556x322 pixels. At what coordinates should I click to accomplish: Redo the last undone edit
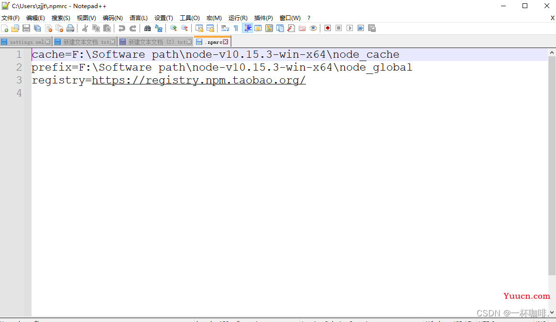click(133, 28)
